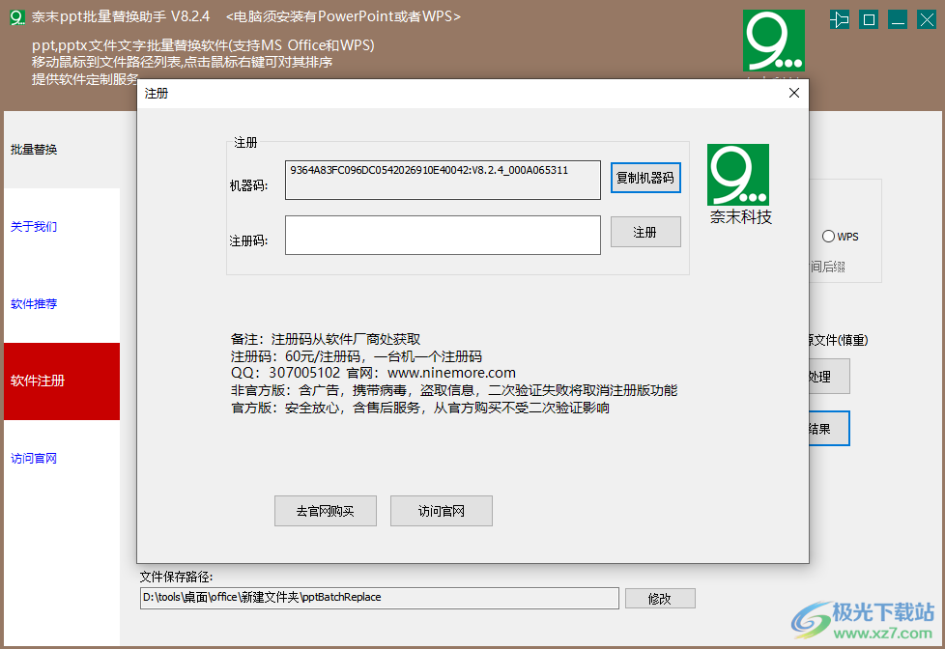Viewport: 945px width, 649px height.
Task: Open the 关于我们 sidebar tab
Action: [x=62, y=227]
